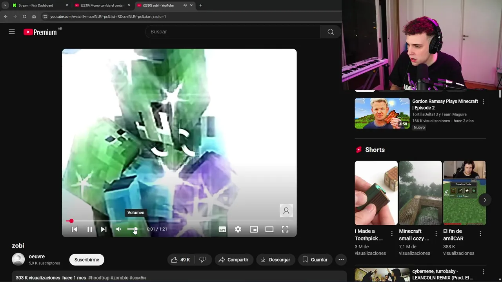This screenshot has height=282, width=502.
Task: Toggle subtitles in the player
Action: [222, 230]
